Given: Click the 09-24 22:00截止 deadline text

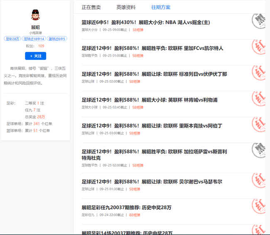Looking at the screenshot, I should coord(112,215).
